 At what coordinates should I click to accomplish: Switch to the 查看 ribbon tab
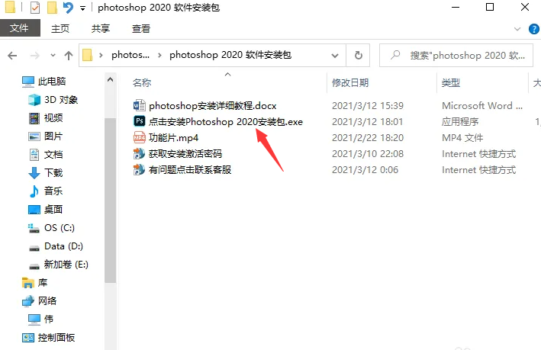point(140,29)
